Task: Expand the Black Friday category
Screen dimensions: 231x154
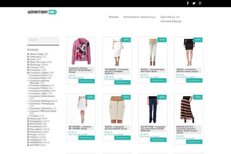Action: click(28, 54)
